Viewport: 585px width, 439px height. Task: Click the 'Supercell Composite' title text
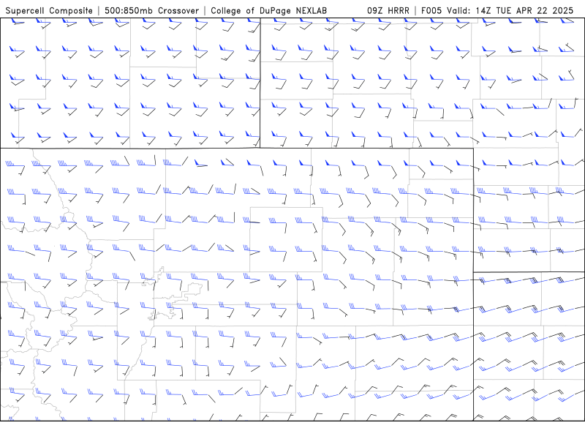(49, 11)
